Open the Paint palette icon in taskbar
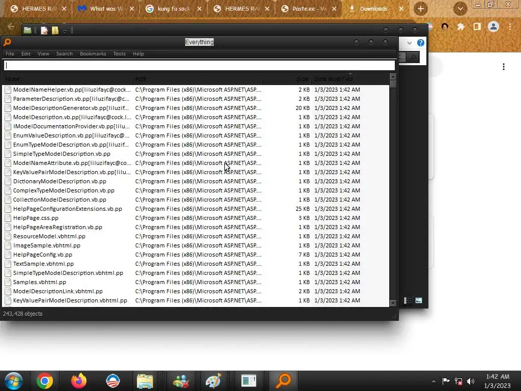 pos(213,381)
